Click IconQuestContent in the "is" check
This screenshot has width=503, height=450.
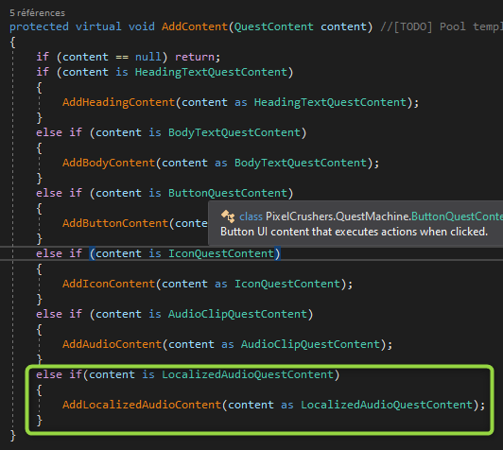(220, 253)
